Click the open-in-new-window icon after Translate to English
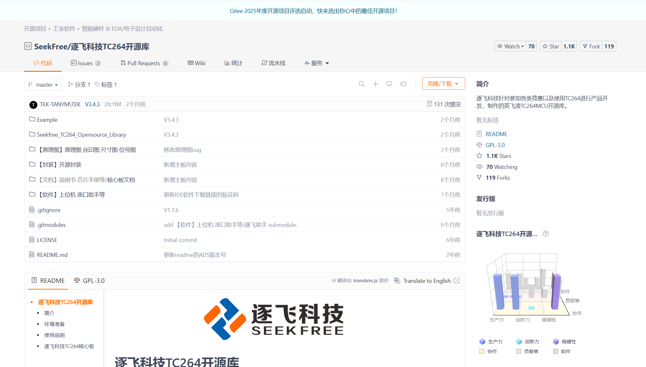The height and width of the screenshot is (367, 646). 457,281
